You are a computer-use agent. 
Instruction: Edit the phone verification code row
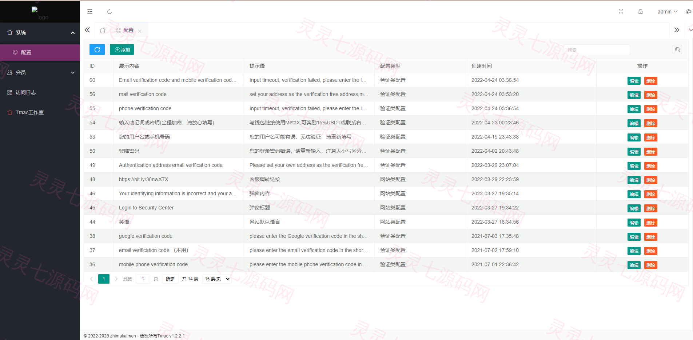(x=634, y=109)
